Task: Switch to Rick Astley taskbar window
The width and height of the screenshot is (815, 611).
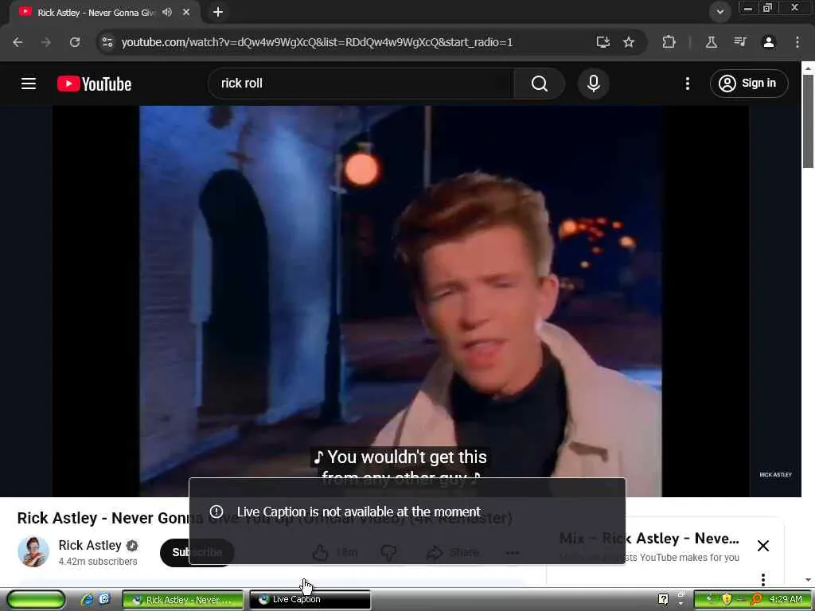Action: tap(183, 600)
